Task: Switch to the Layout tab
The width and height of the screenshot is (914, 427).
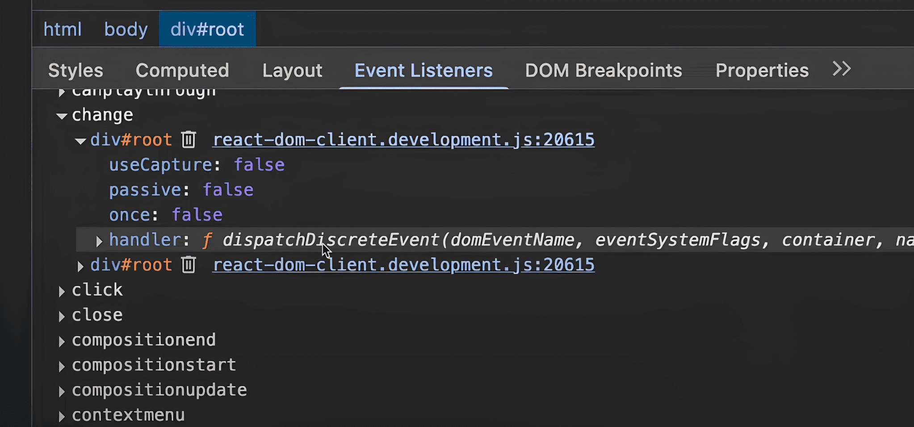Action: tap(292, 70)
